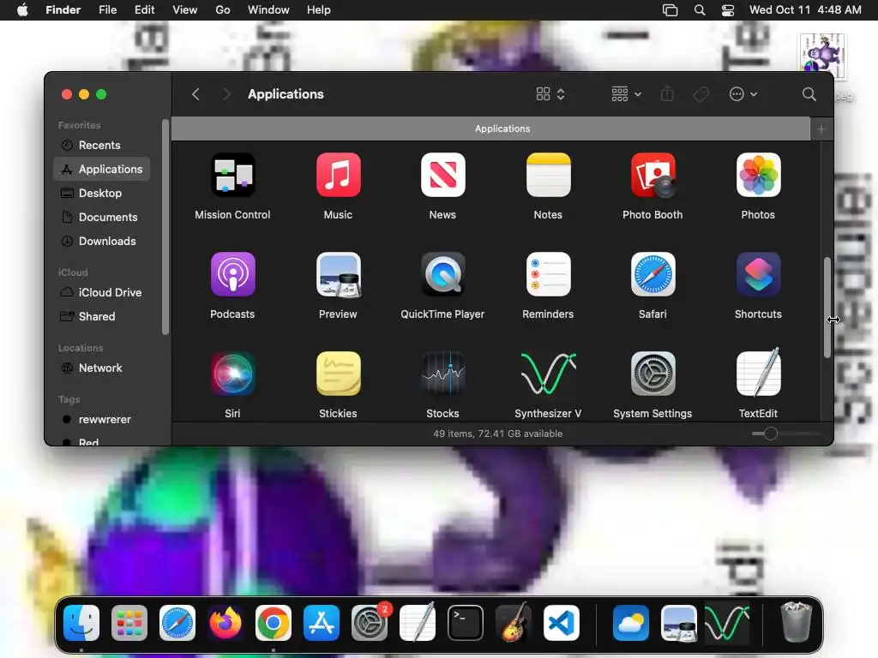Select the Music app icon

(x=338, y=175)
